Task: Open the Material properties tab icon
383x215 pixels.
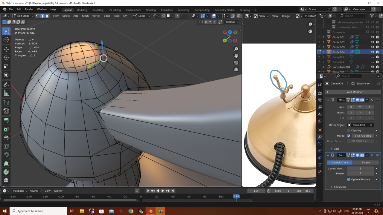Action: tap(320, 172)
